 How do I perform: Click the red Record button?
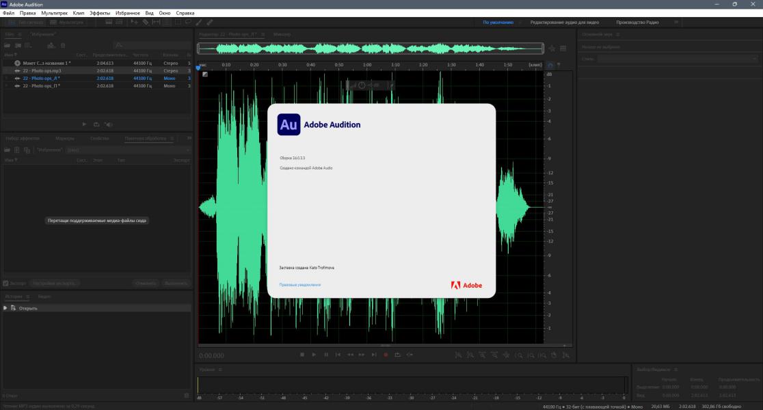coord(386,355)
